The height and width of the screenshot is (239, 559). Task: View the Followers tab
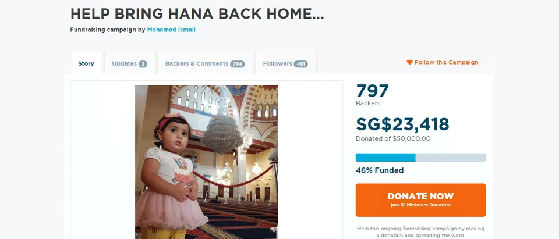point(285,63)
